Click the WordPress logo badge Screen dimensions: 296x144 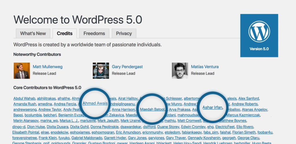pos(259,35)
